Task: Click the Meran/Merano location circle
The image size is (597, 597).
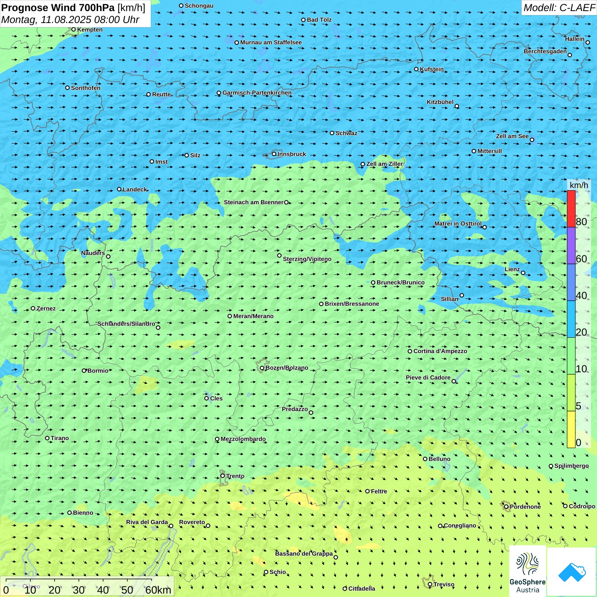Action: coord(230,316)
